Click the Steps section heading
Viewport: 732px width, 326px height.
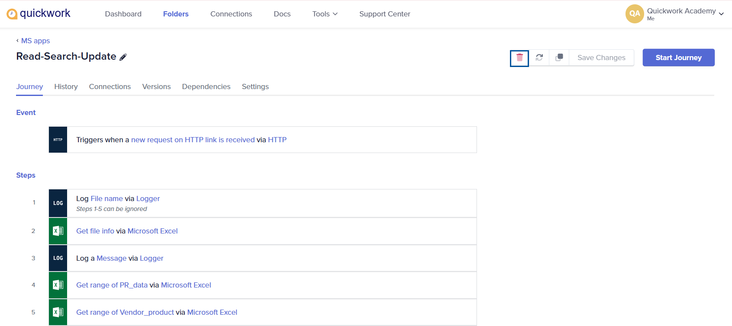pyautogui.click(x=26, y=175)
